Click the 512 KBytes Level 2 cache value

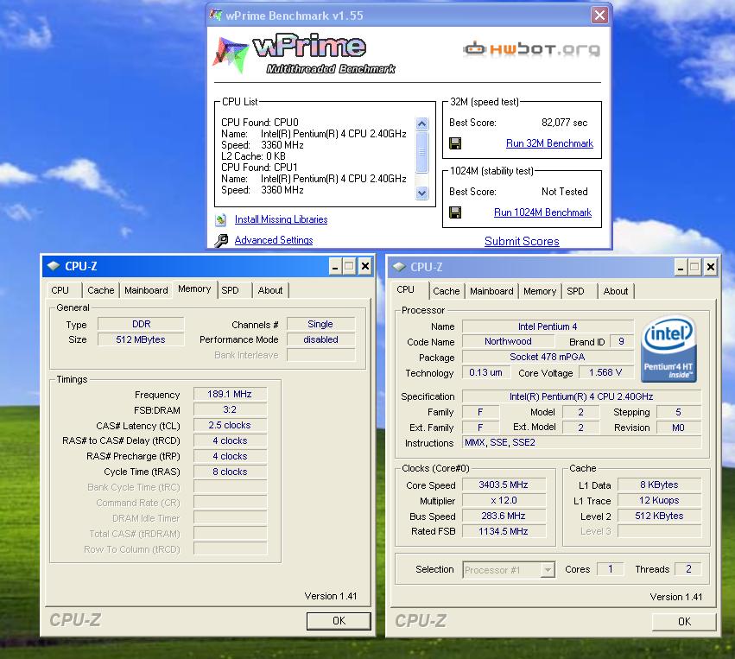coord(660,516)
